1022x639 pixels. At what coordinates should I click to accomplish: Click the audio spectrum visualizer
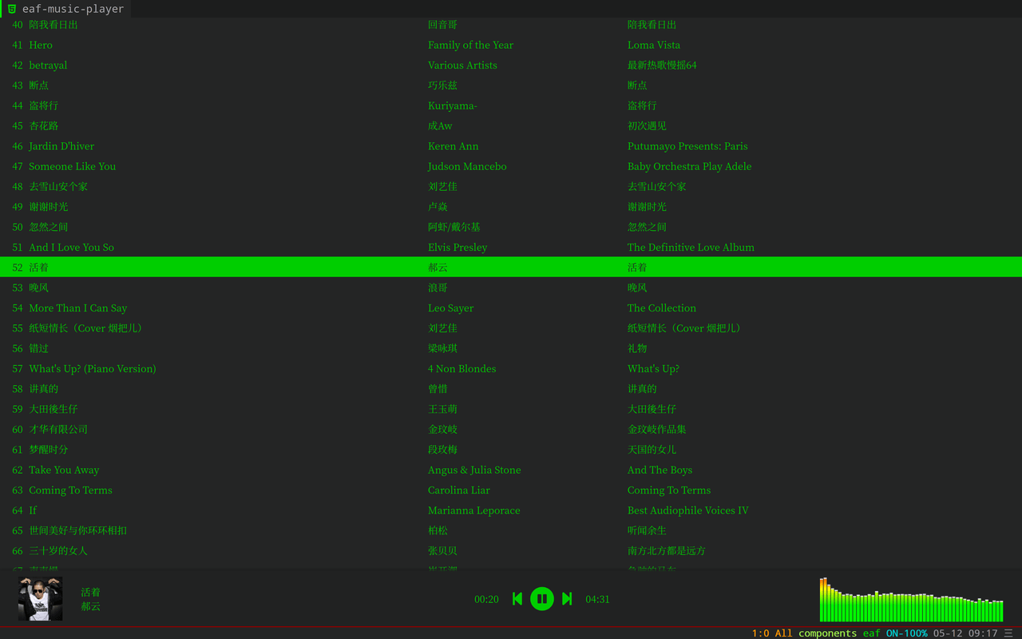(911, 599)
